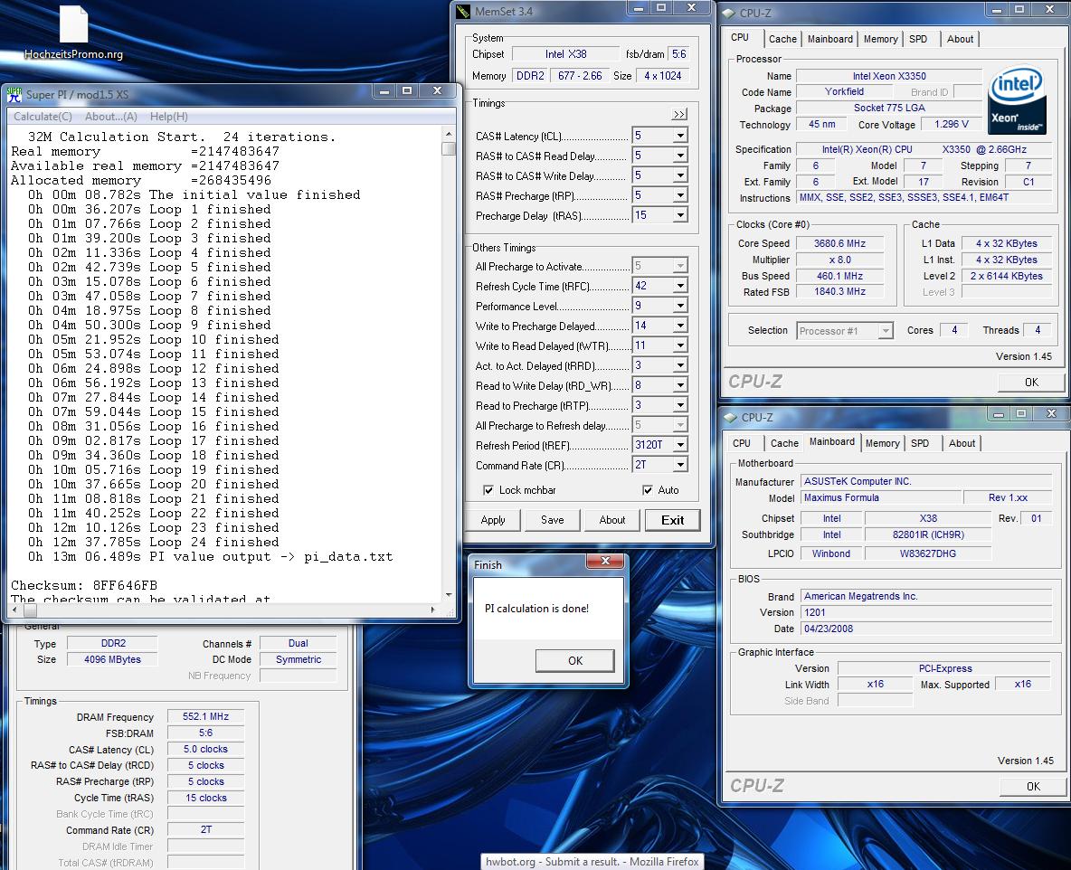
Task: Open the Read to Precharge (tRTP) dropdown
Action: pos(680,405)
